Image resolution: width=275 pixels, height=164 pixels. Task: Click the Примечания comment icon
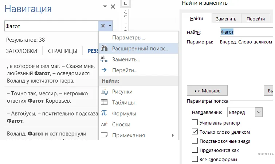tap(104, 135)
